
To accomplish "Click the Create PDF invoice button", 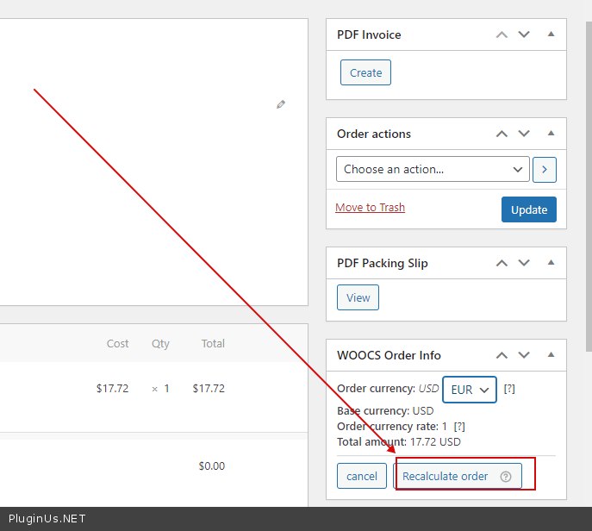I will pyautogui.click(x=365, y=73).
